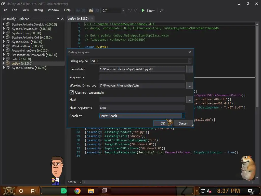Open Assembly Explorer panel options arrow
This screenshot has height=196, width=261.
click(x=58, y=19)
